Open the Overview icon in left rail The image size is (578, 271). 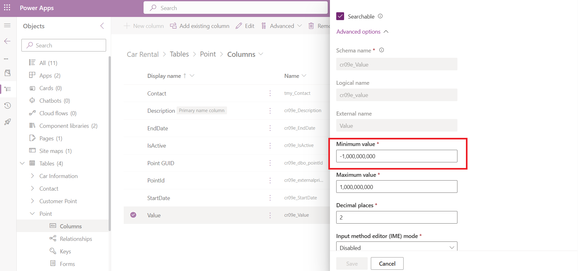pos(8,73)
